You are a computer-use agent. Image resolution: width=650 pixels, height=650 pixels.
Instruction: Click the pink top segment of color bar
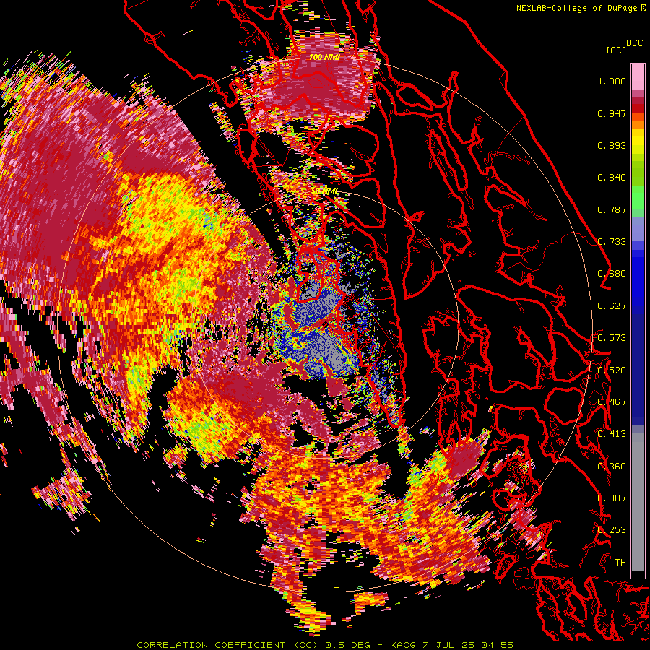[638, 77]
